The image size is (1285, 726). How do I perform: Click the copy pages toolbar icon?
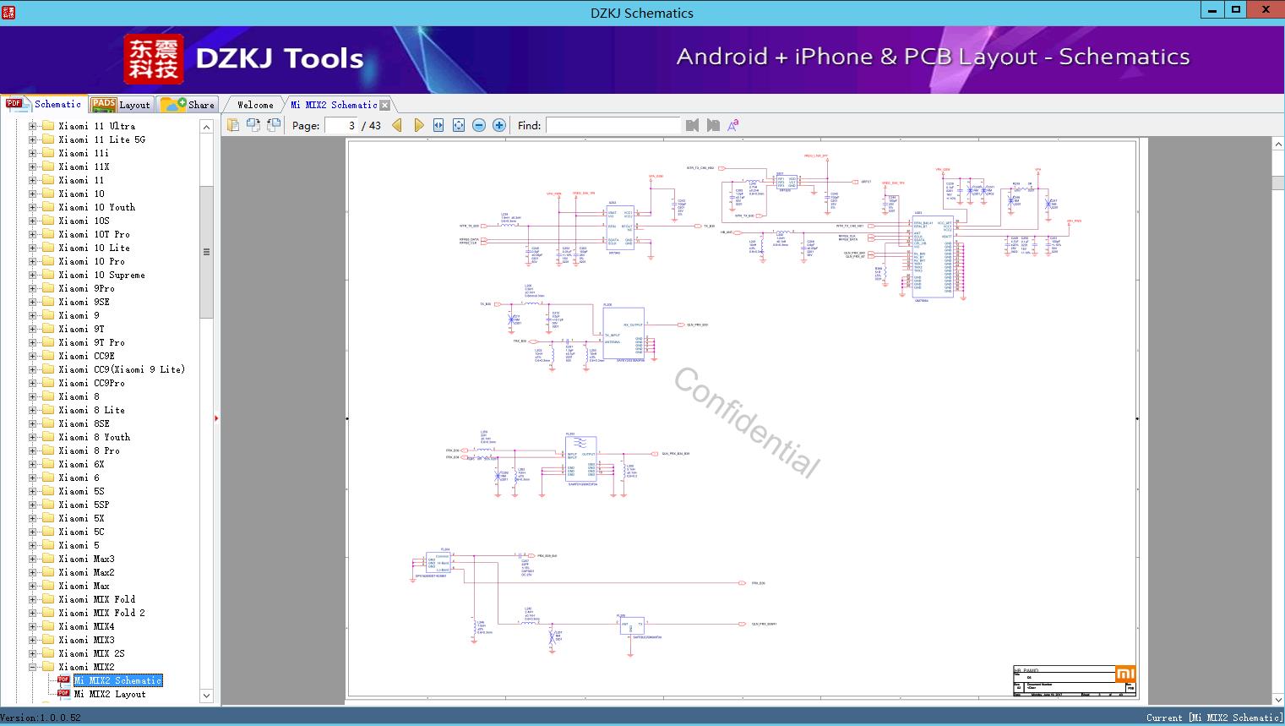point(233,125)
